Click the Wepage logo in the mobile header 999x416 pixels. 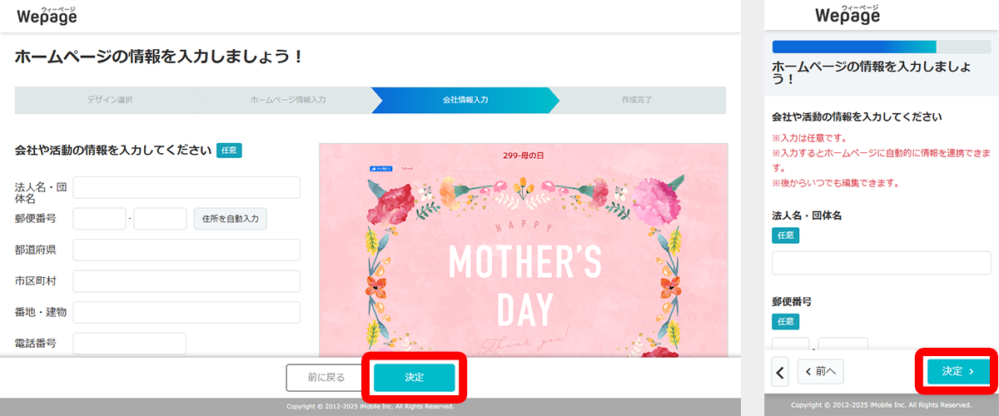[x=847, y=15]
